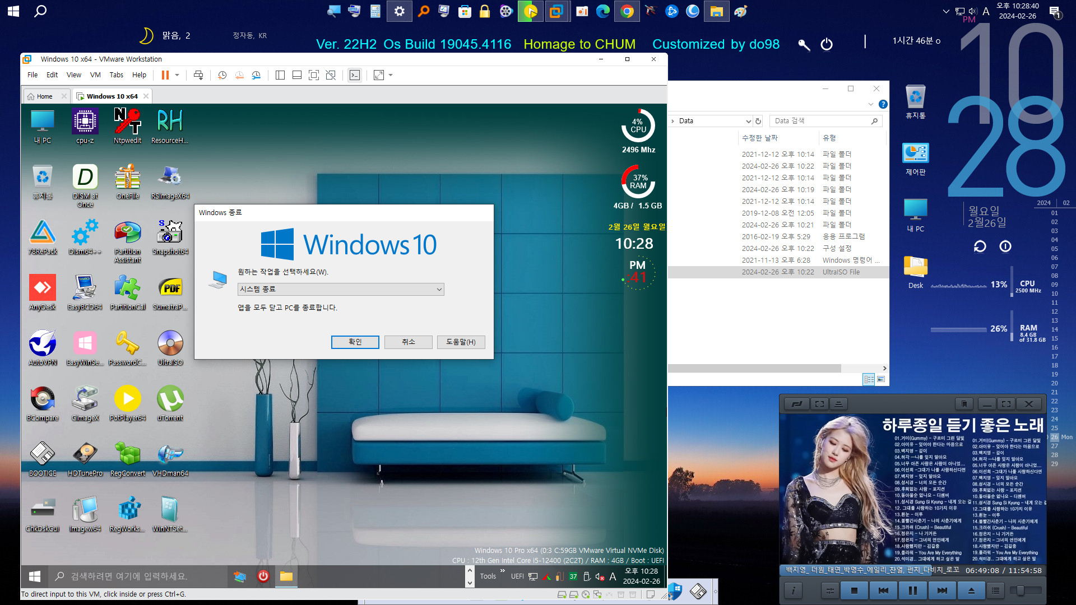Open the uTorrent desktop icon
The height and width of the screenshot is (605, 1076).
tap(170, 403)
